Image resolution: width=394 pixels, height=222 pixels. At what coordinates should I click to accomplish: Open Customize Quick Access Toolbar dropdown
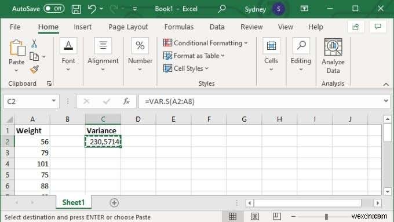[x=135, y=9]
